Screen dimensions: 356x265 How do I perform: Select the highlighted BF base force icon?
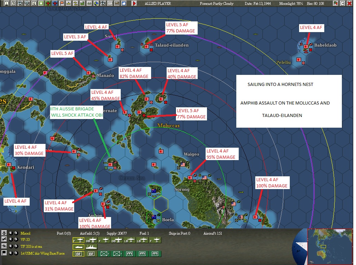pos(79,254)
